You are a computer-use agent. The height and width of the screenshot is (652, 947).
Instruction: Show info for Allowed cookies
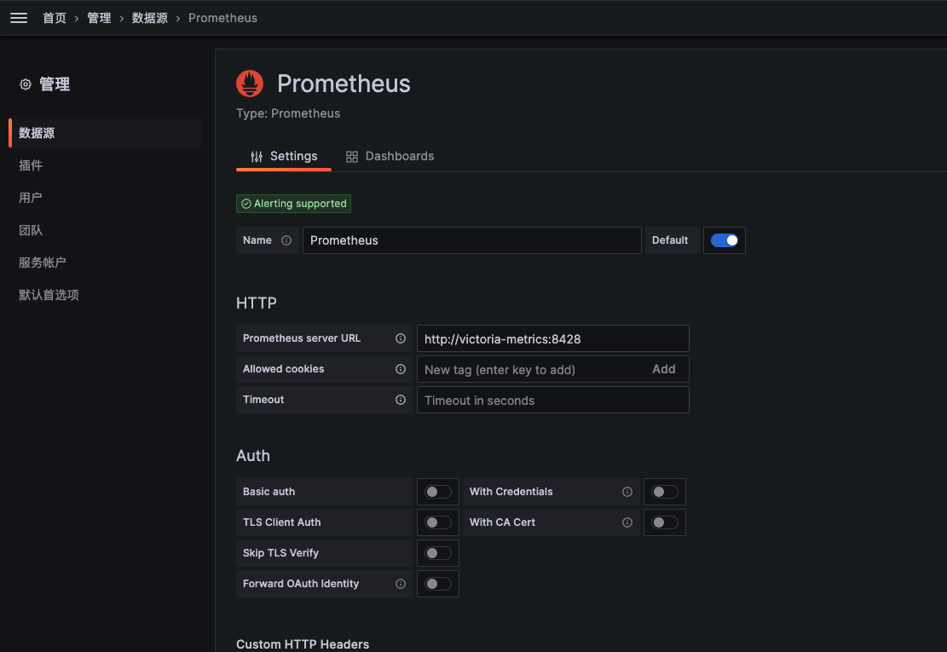[x=401, y=369]
